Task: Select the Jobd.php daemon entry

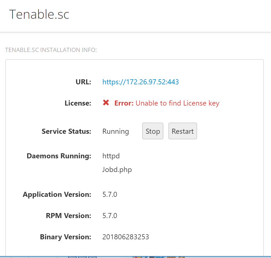Action: (117, 169)
